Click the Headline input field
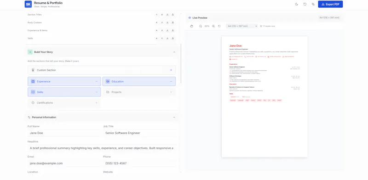 (102, 148)
